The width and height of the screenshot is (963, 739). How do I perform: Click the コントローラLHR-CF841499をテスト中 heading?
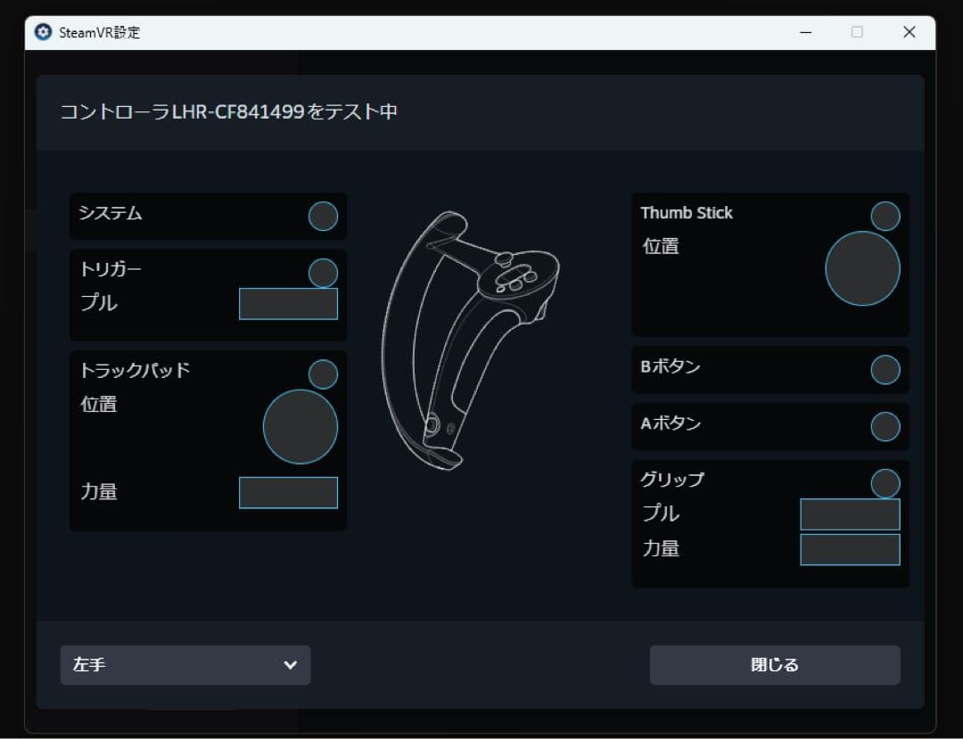(x=228, y=111)
